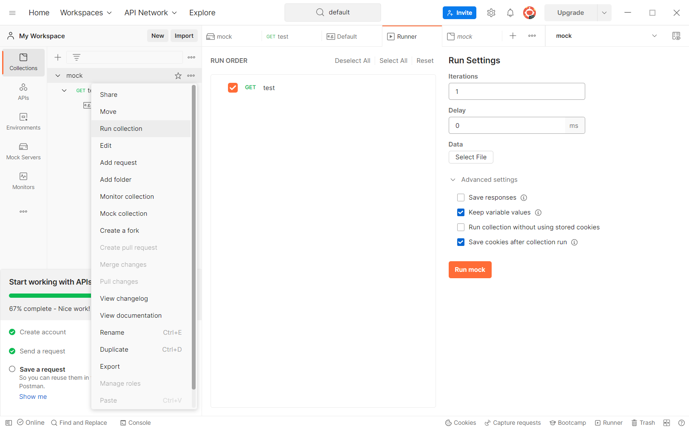The width and height of the screenshot is (689, 429).
Task: Click the Select File button
Action: (471, 157)
